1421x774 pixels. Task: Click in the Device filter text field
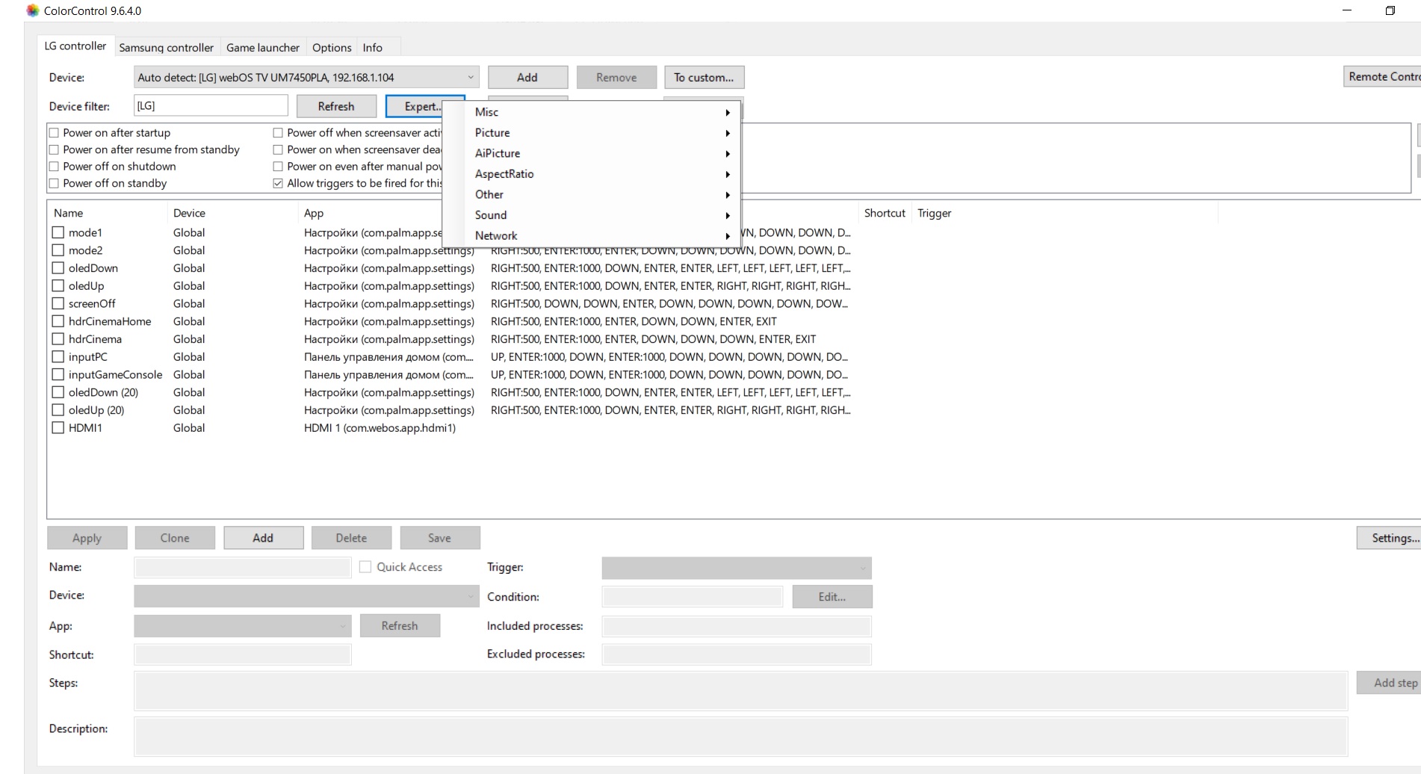coord(211,106)
